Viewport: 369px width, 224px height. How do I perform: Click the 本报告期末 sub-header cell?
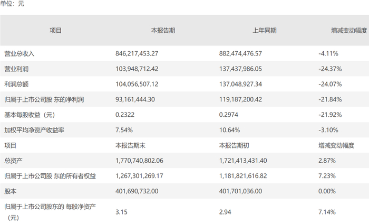click(130, 145)
